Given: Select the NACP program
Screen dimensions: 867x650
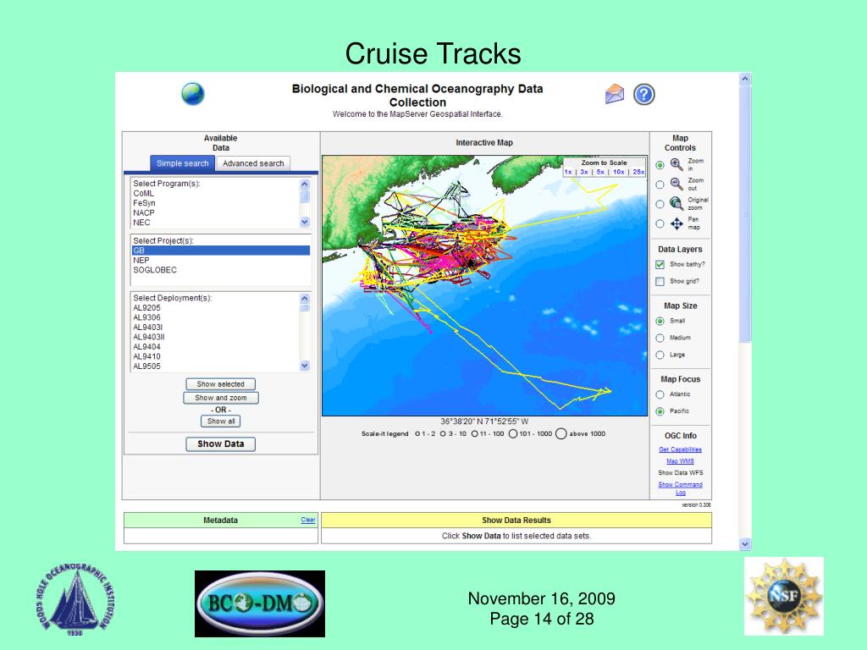Looking at the screenshot, I should (x=216, y=212).
